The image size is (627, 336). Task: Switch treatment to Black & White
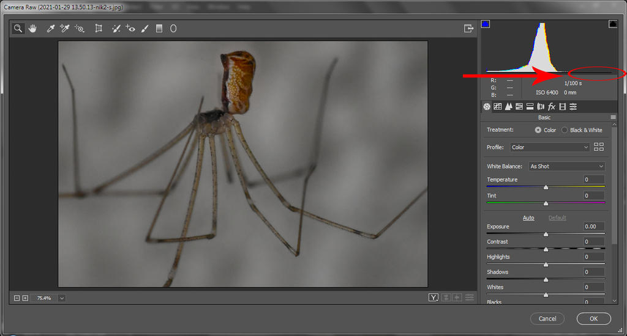565,130
